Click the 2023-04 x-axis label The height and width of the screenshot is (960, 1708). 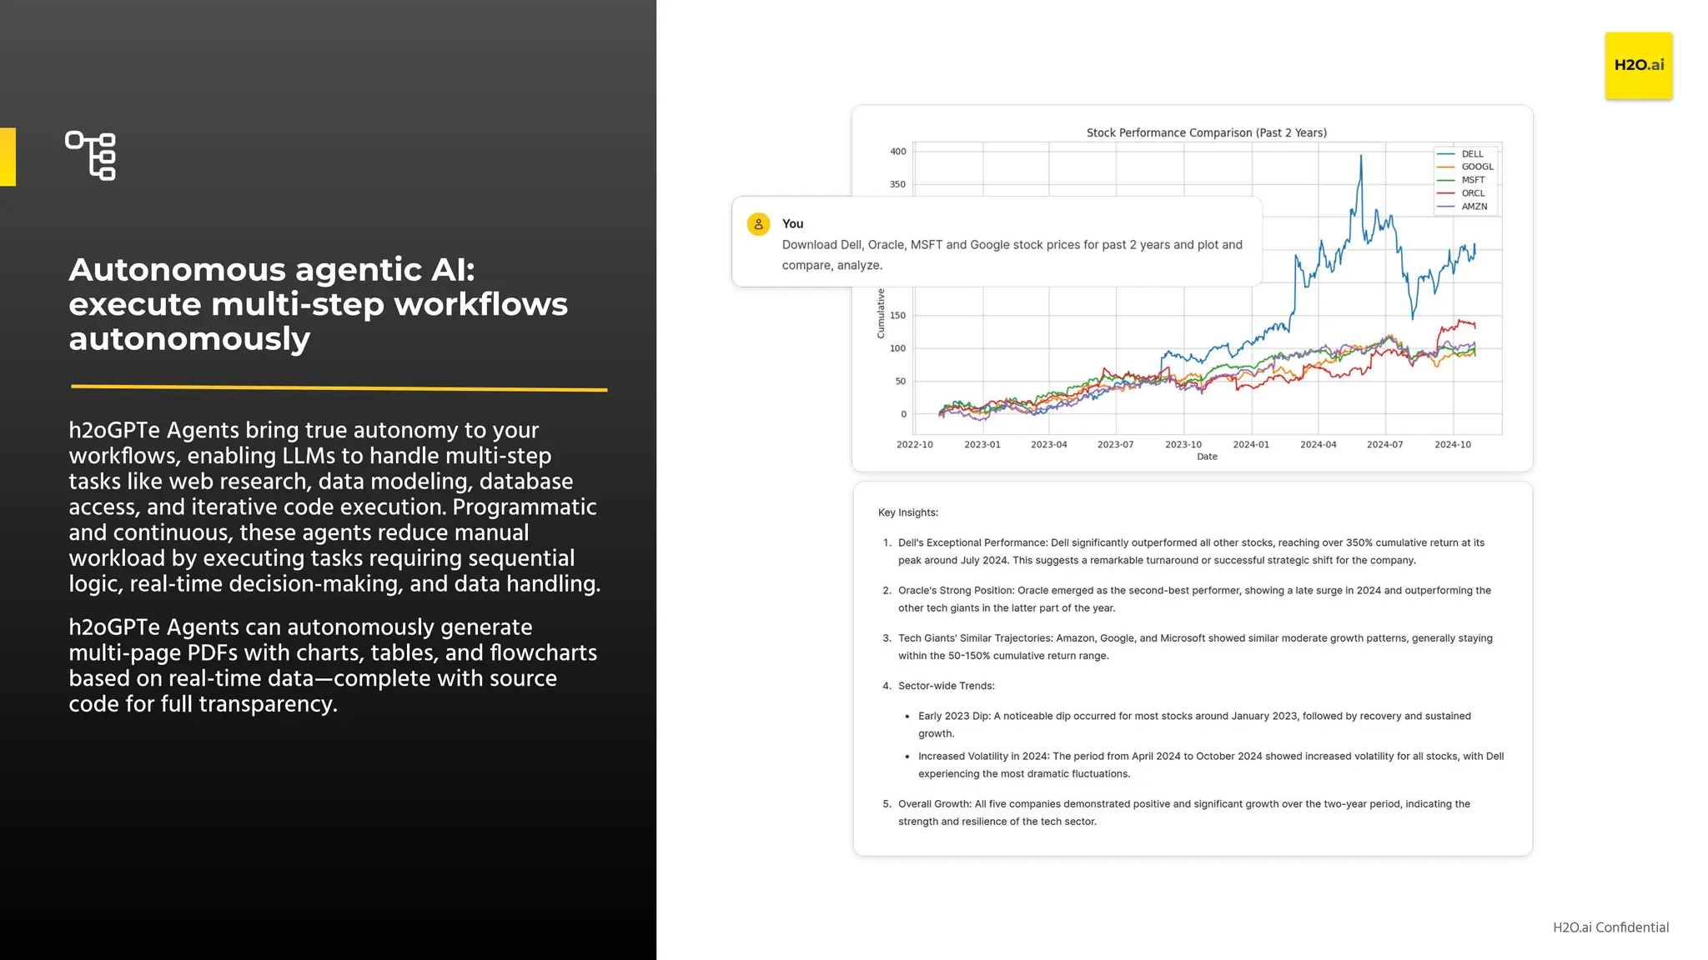1048,445
